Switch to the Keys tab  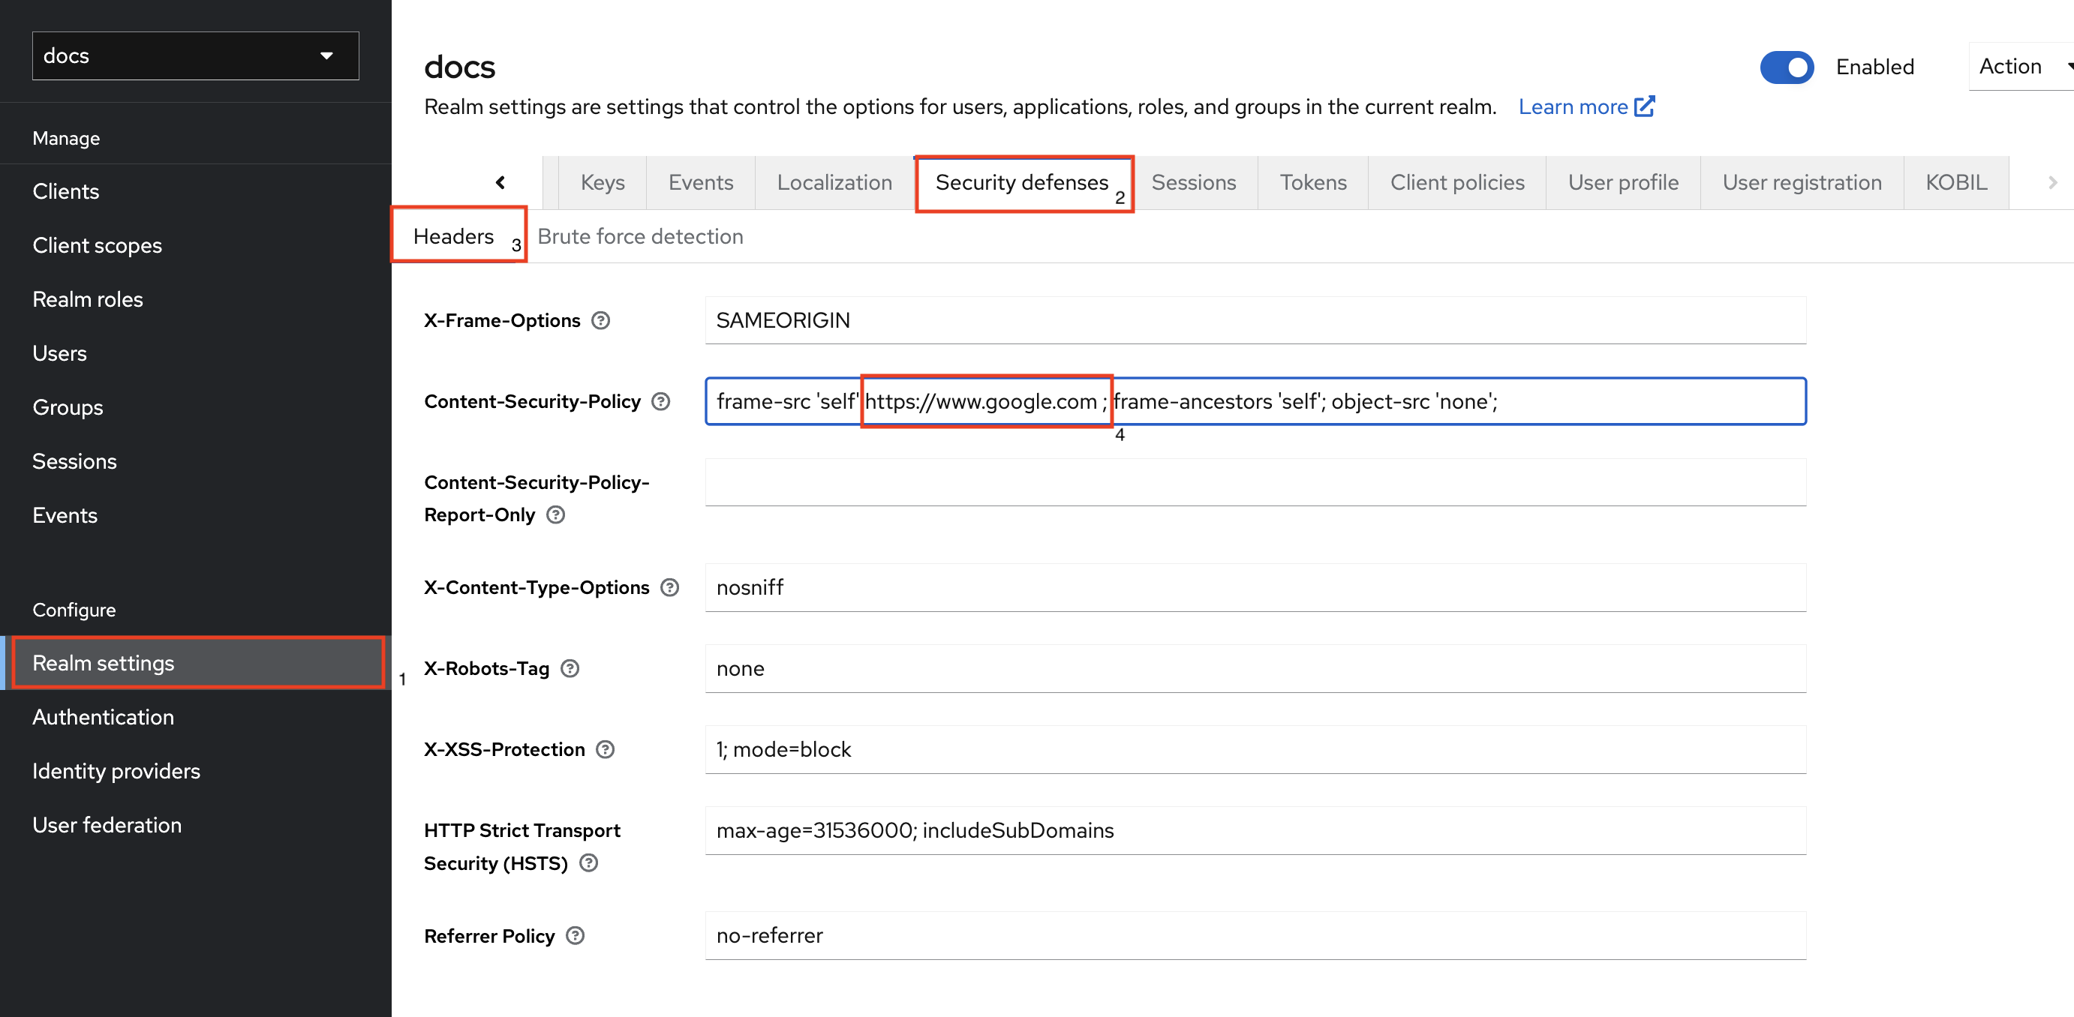pyautogui.click(x=603, y=183)
